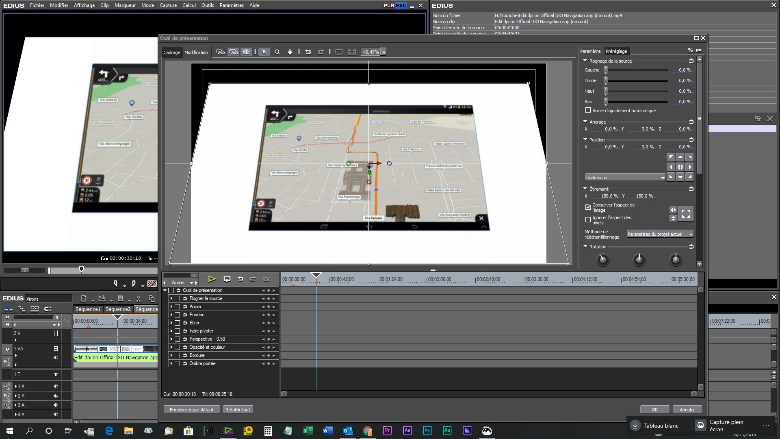This screenshot has height=439, width=780.
Task: Click the Gauche crop slider handle
Action: [x=606, y=70]
